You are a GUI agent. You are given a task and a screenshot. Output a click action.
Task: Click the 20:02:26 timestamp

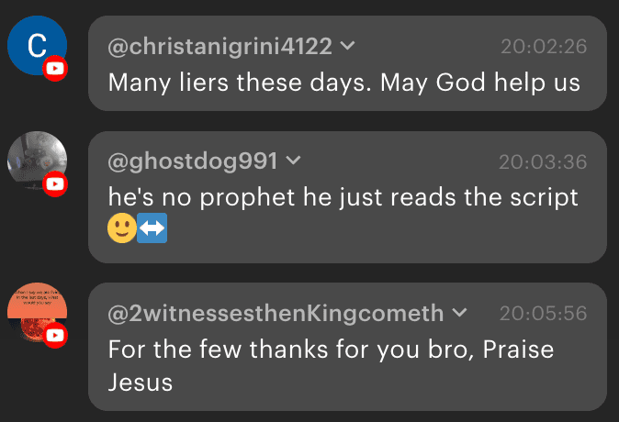544,46
